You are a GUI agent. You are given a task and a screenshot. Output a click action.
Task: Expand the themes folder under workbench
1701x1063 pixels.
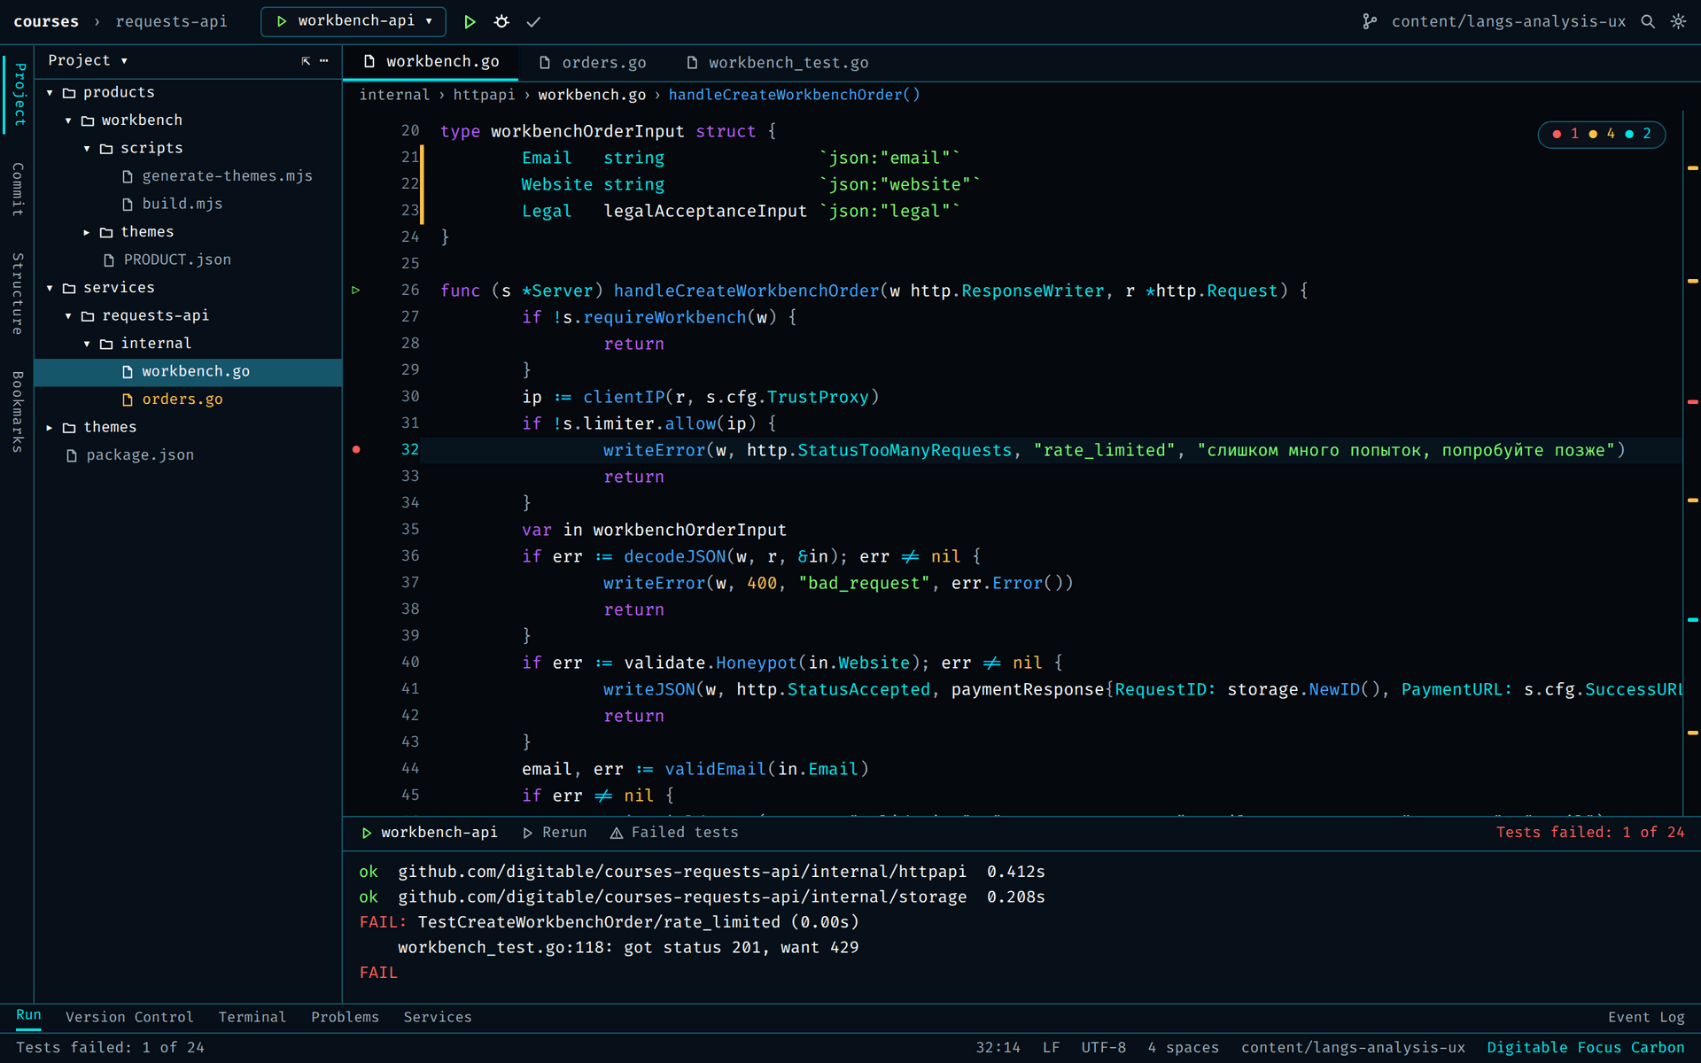coord(87,232)
